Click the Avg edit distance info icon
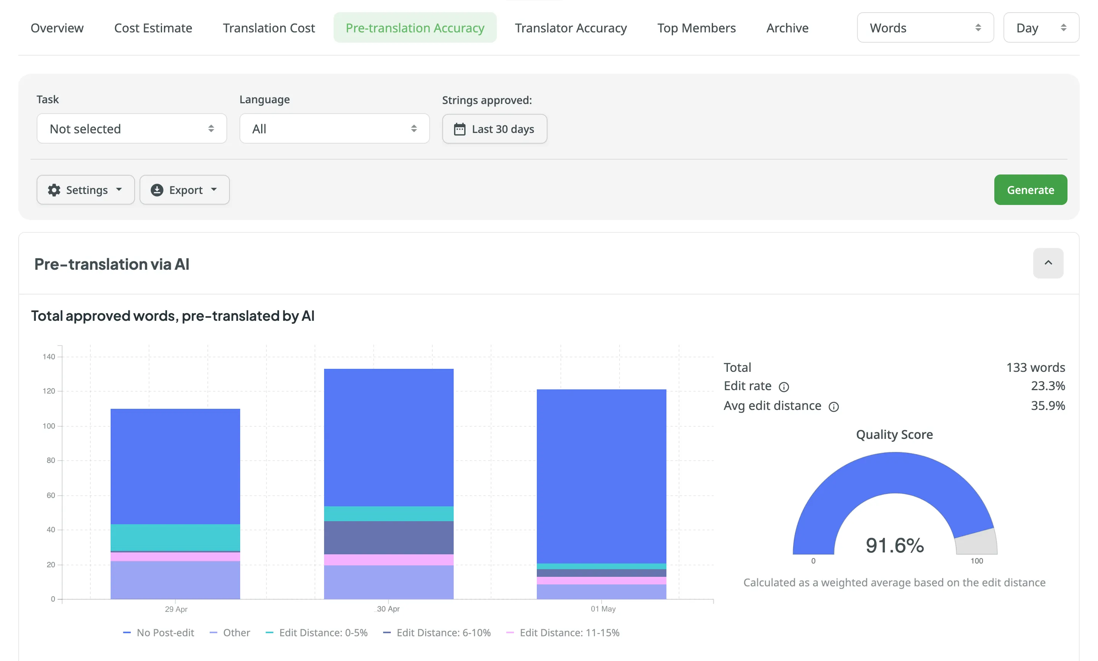 [x=833, y=407]
